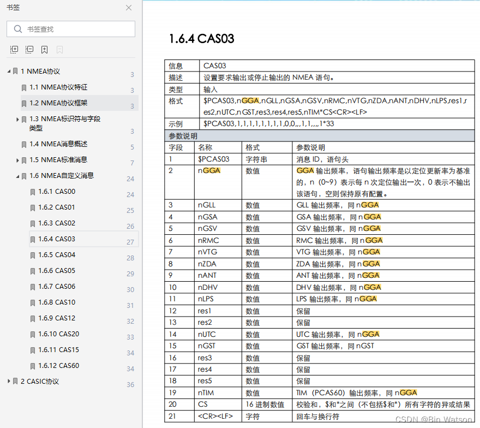Click the example string $PCAS03,1,1,1...*33
Viewport: 480px width, 428px height.
pos(269,124)
